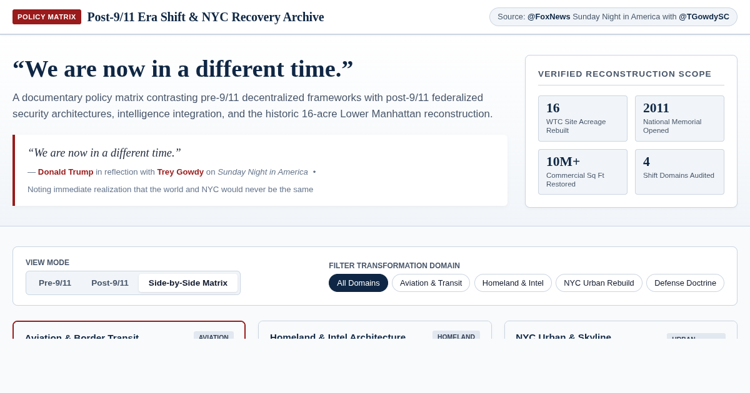
Task: Open the Homeland & Intel Architecture card
Action: (375, 330)
